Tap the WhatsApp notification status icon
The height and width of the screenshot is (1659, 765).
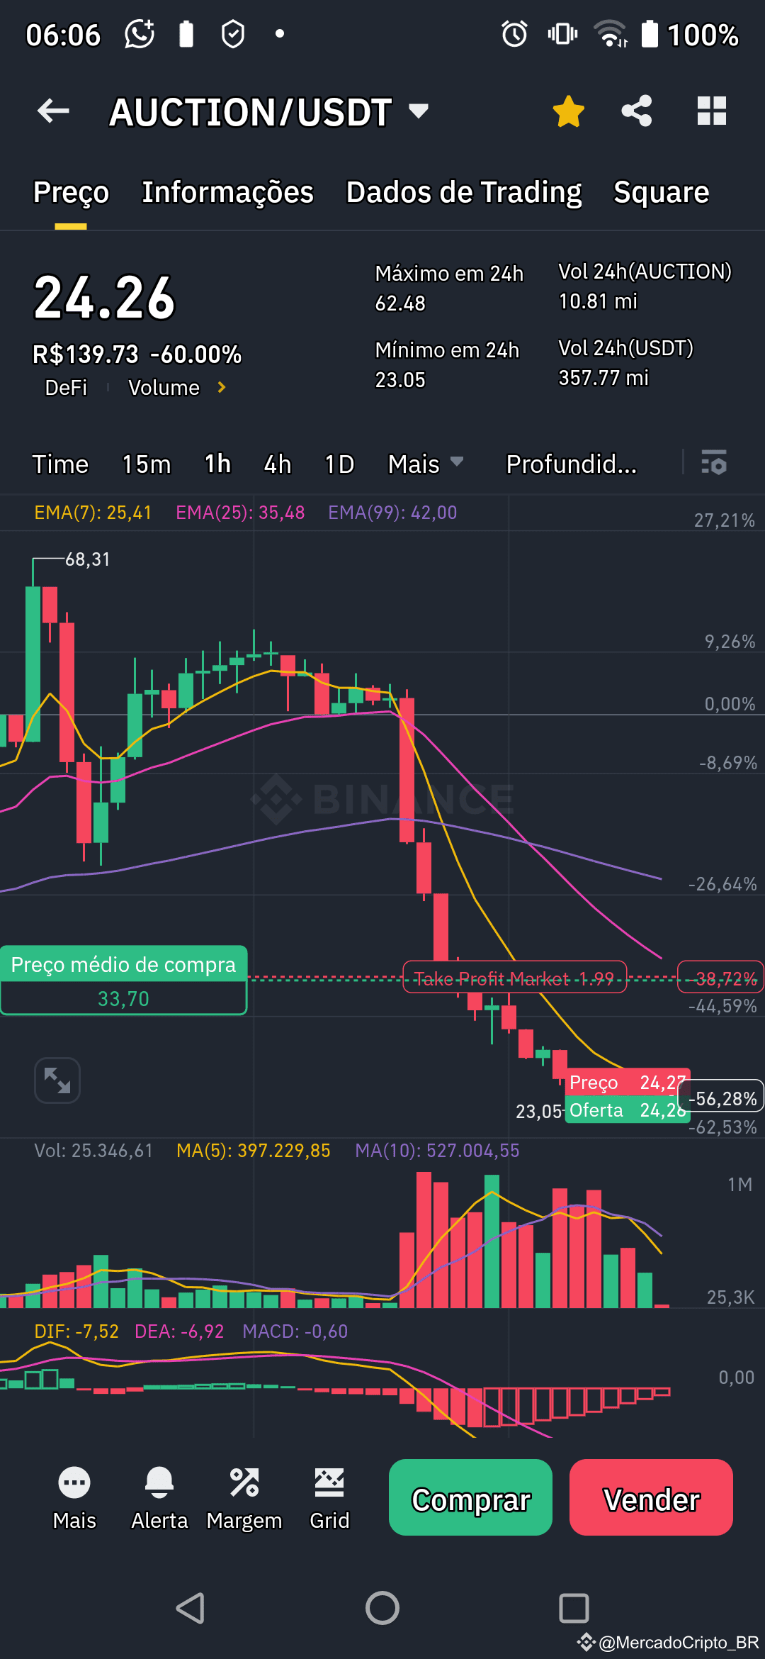(x=140, y=33)
